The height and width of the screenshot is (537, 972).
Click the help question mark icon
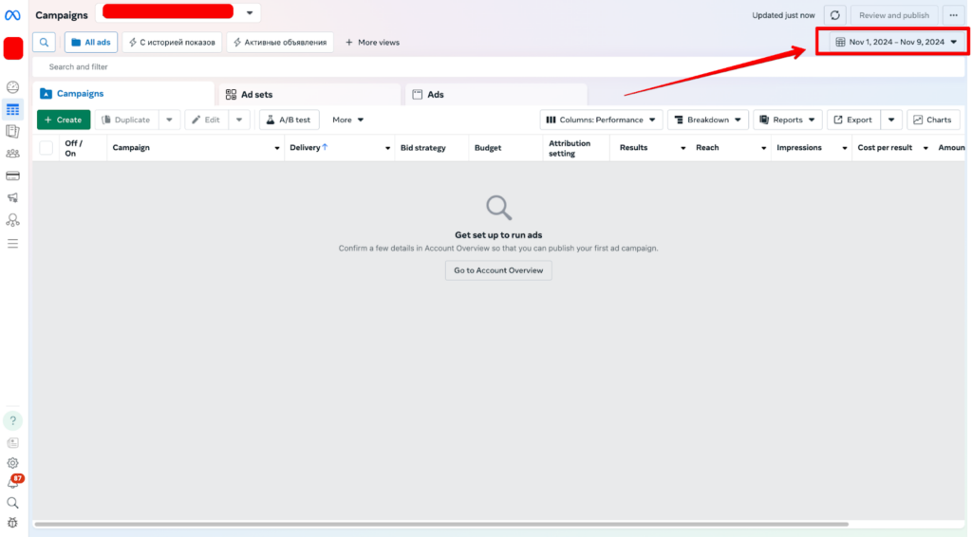[13, 420]
